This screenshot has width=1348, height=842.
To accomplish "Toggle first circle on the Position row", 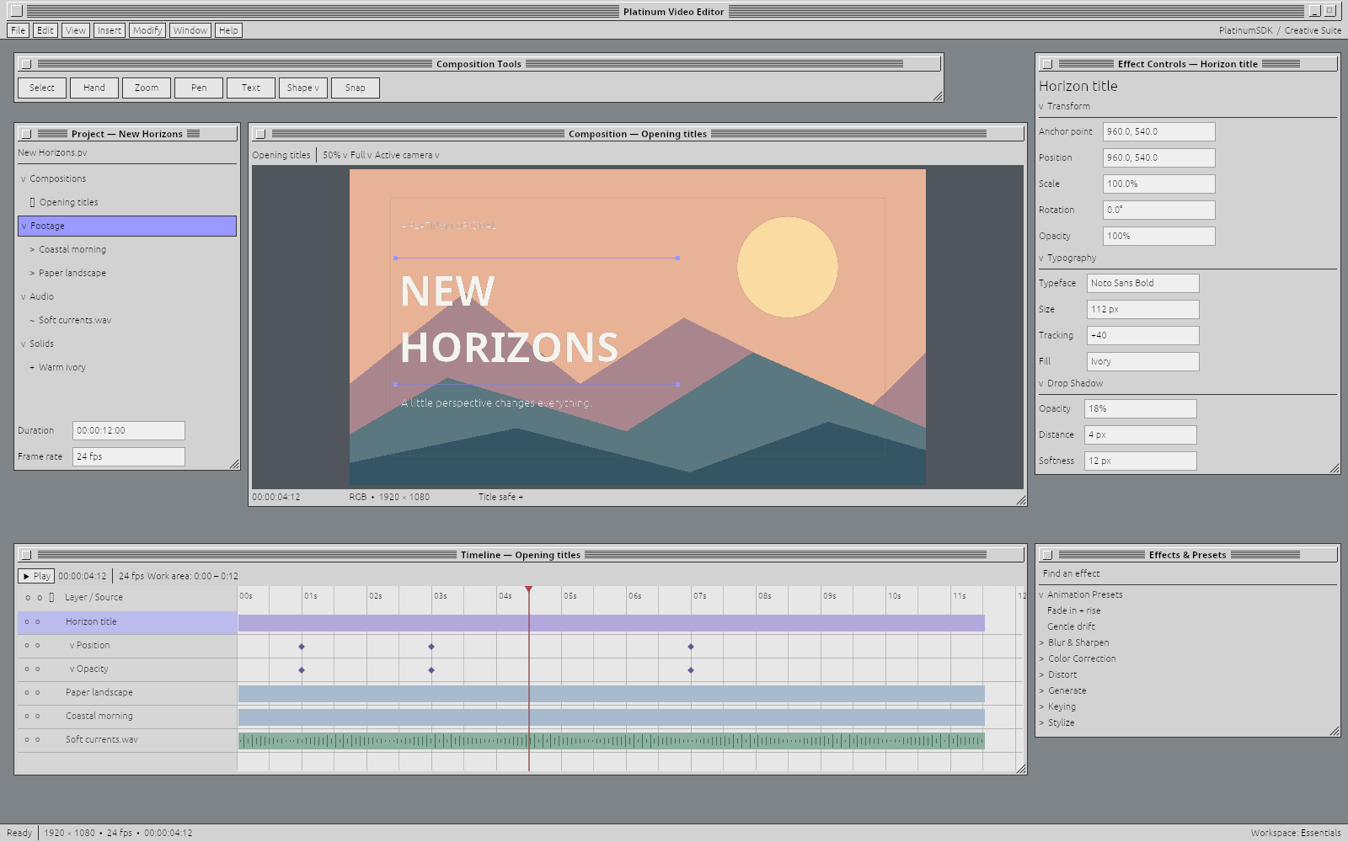I will 27,646.
